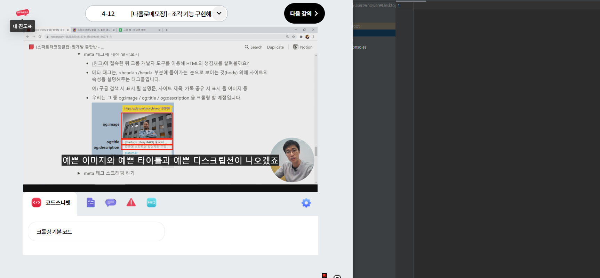Screen dimensions: 600x278
Task: Open the 4-12 lecture selector dropdown
Action: (157, 14)
